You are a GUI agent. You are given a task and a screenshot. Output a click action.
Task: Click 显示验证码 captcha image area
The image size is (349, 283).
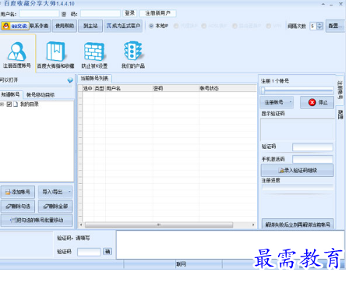(298, 130)
